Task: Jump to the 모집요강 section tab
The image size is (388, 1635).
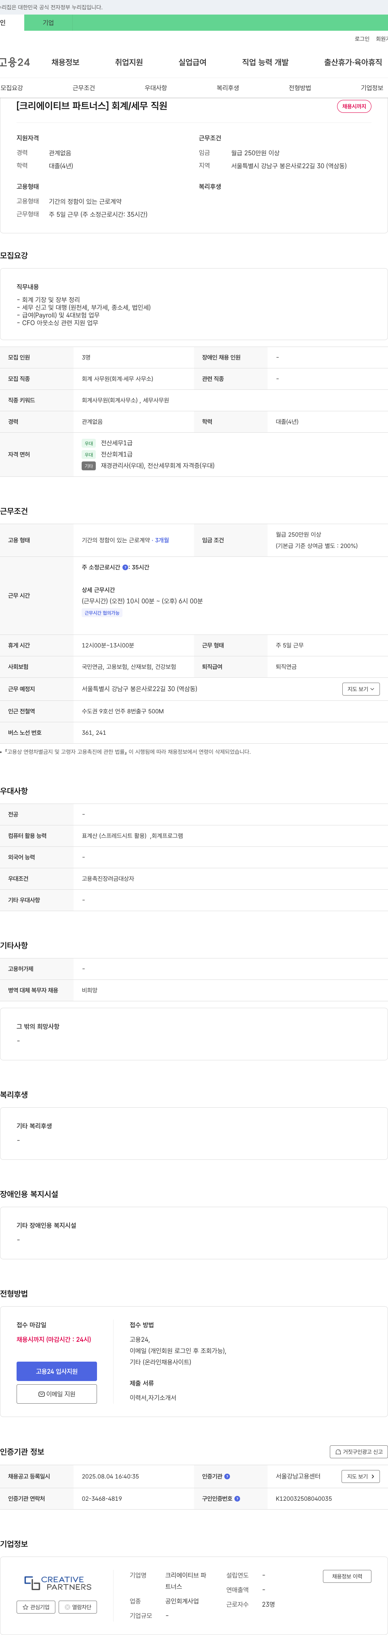Action: pos(11,88)
